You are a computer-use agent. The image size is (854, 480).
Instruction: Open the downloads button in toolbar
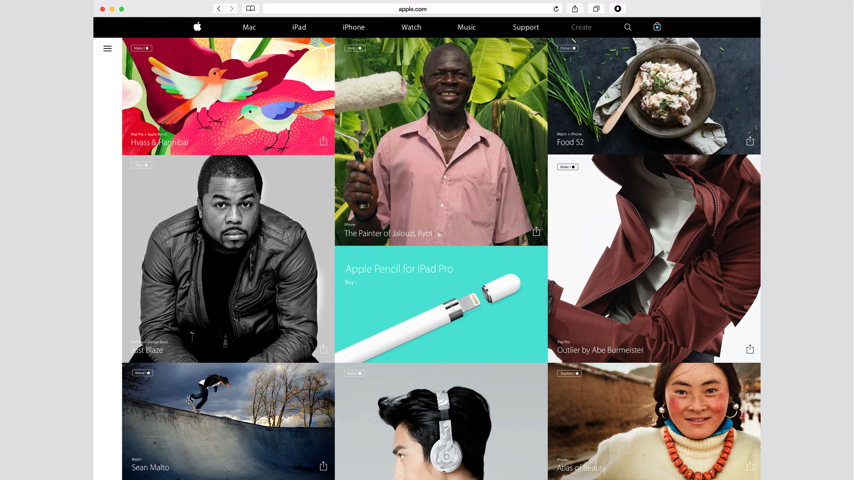pos(618,9)
